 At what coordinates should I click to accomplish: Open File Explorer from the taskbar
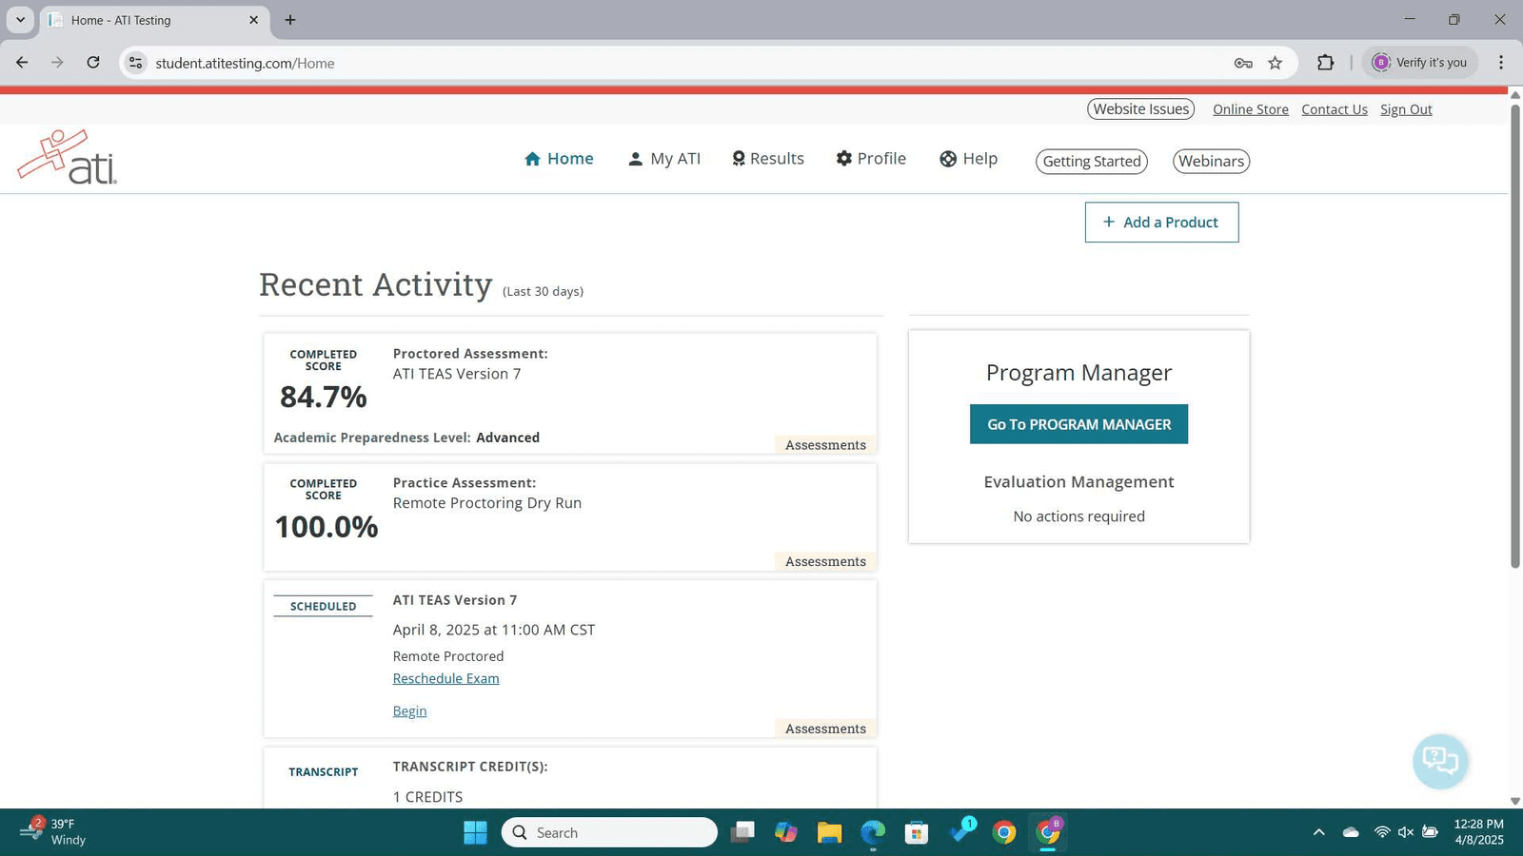click(x=829, y=833)
